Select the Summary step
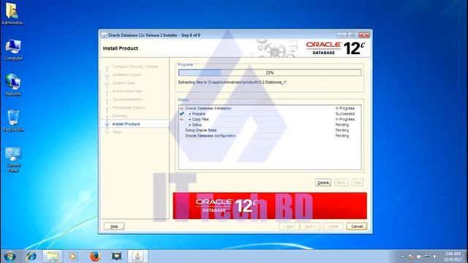Screen dimensions: 468x263 pyautogui.click(x=120, y=115)
